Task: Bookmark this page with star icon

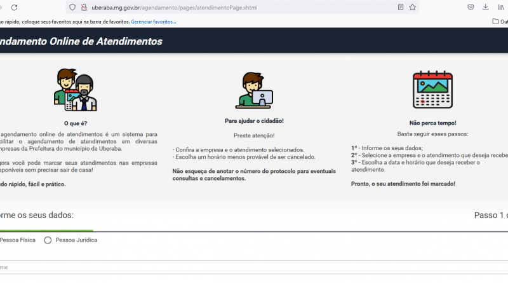Action: (413, 8)
